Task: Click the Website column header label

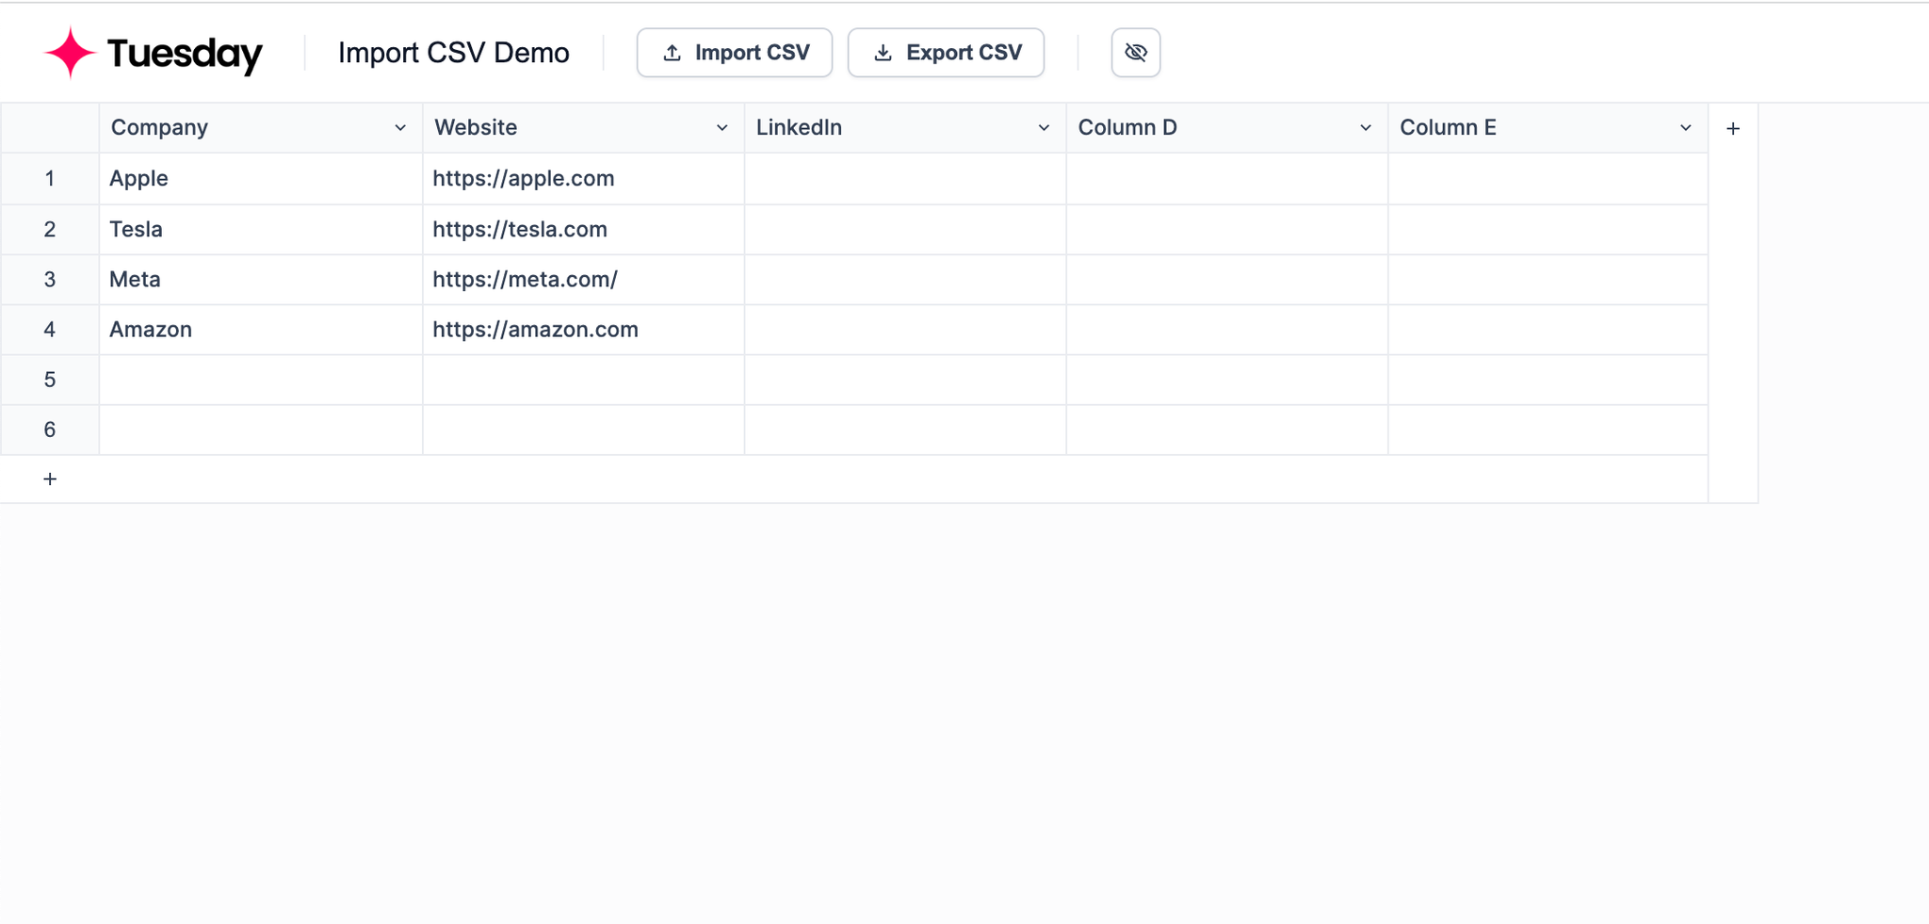Action: coord(476,128)
